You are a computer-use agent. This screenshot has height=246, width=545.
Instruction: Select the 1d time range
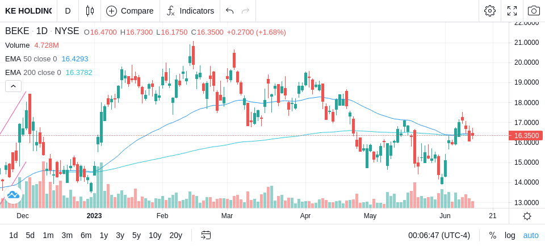pos(13,235)
